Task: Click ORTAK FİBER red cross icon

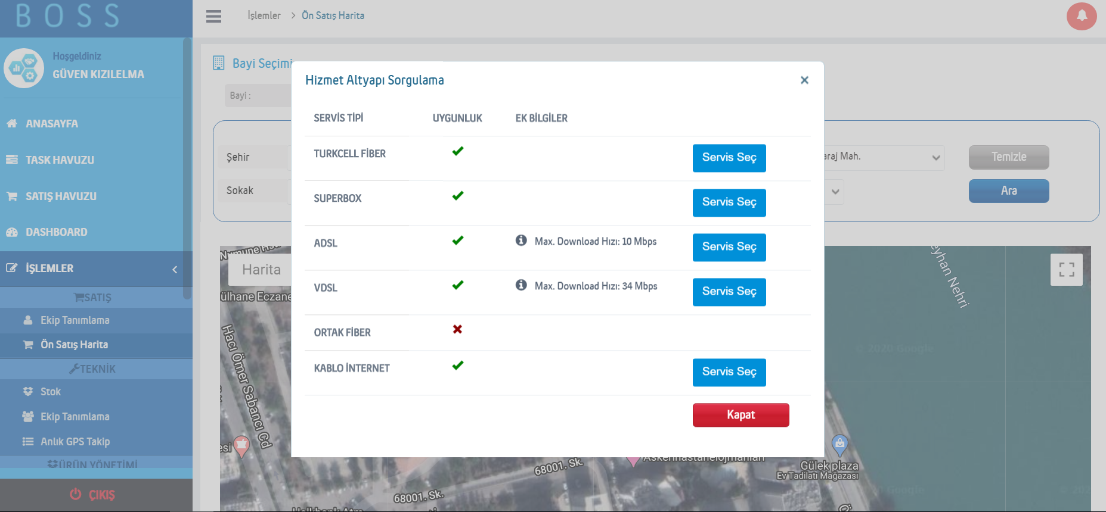Action: 457,329
